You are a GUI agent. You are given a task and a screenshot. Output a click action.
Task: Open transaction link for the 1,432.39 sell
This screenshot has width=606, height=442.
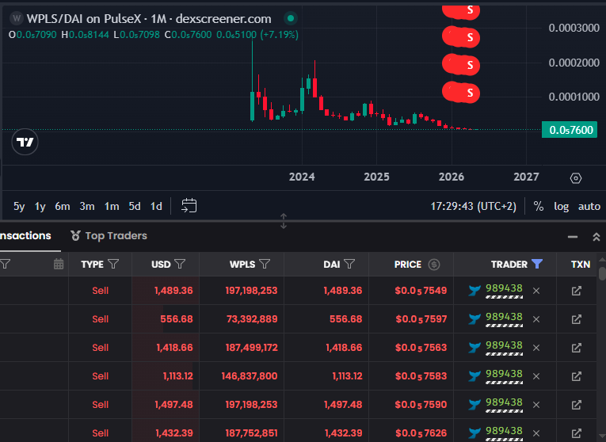coord(576,433)
